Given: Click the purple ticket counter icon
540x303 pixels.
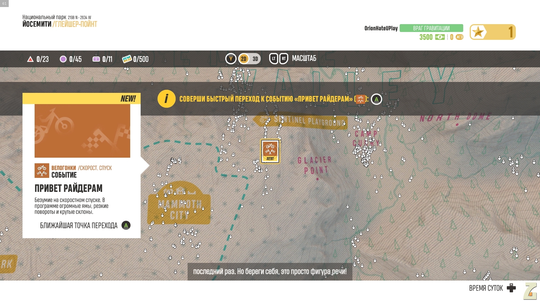Looking at the screenshot, I should coord(96,59).
